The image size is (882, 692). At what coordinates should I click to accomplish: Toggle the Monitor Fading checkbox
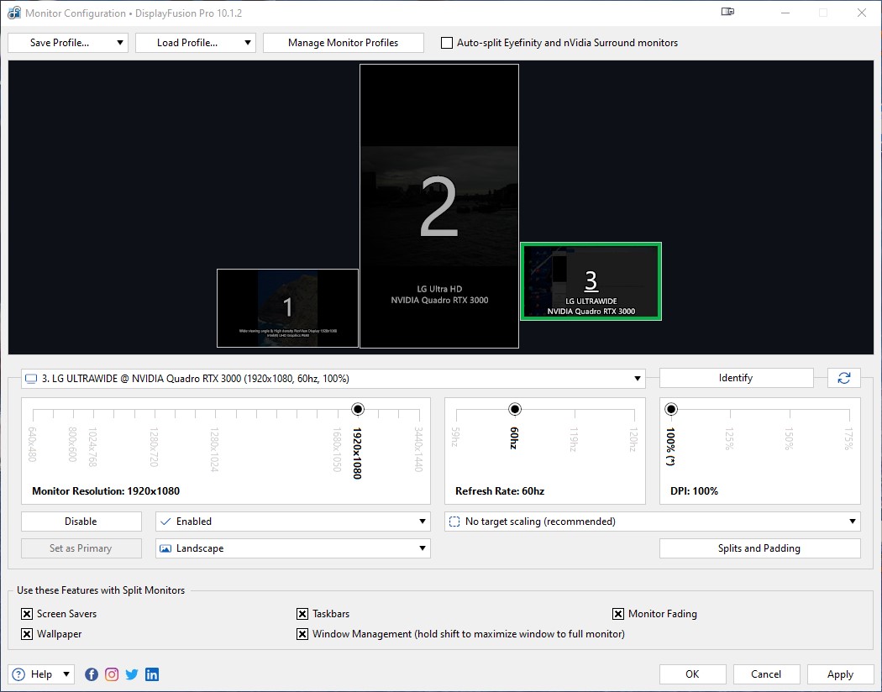point(618,614)
